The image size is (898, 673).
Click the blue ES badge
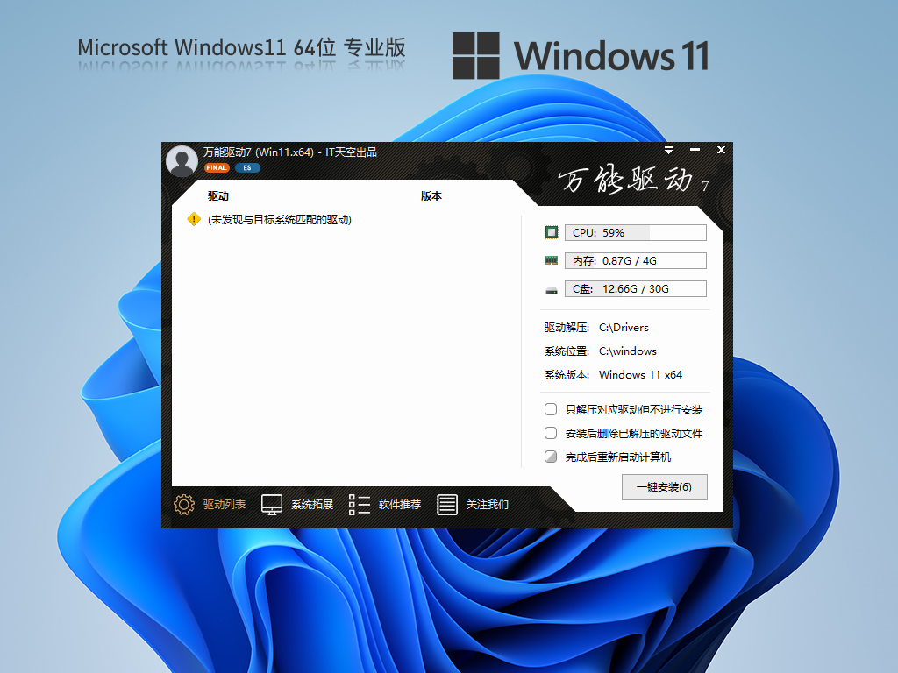tap(246, 167)
